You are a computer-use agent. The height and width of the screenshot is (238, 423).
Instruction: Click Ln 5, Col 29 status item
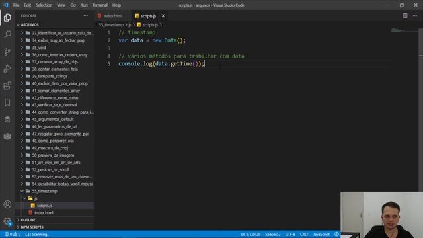250,234
